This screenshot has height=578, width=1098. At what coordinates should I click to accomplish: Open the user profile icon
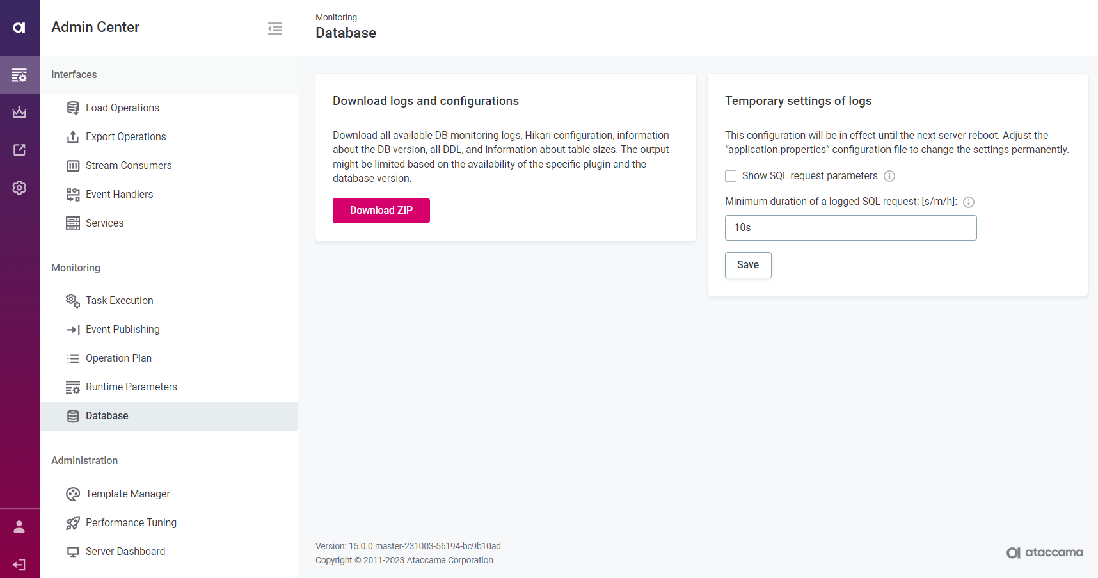tap(19, 527)
